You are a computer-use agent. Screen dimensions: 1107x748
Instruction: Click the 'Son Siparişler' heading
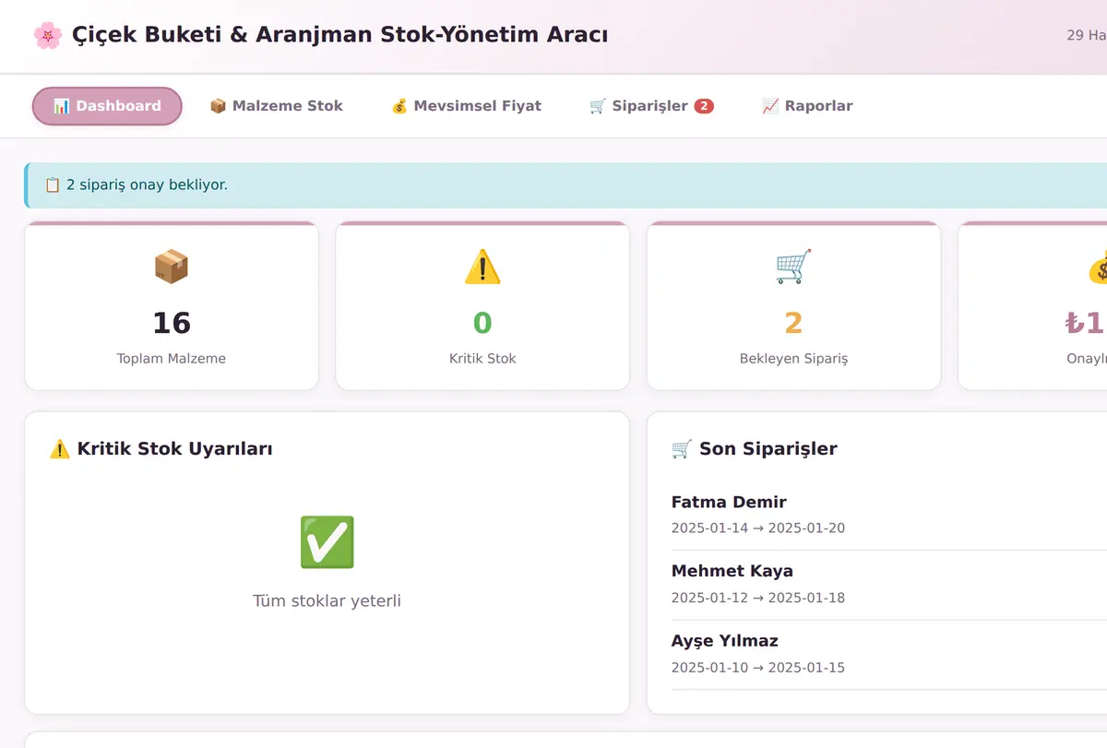[x=768, y=449]
